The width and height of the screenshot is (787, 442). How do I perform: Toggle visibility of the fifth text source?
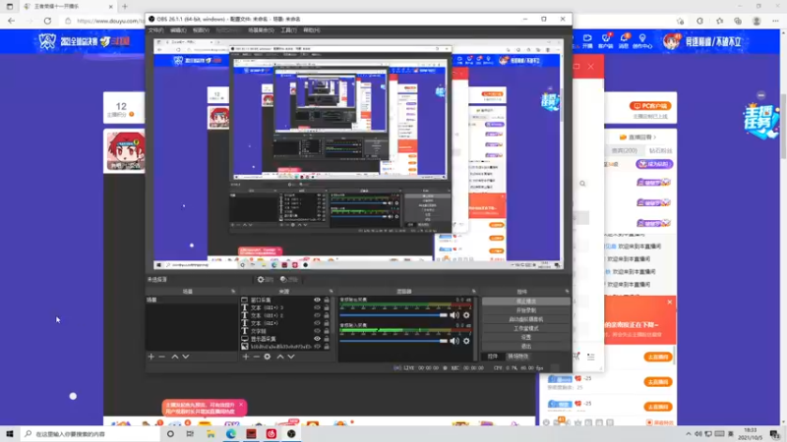(x=317, y=331)
